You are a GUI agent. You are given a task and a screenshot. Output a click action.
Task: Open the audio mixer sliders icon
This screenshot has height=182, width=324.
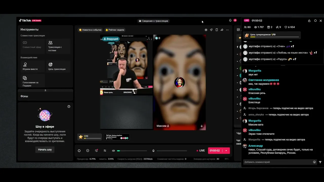coord(105,151)
